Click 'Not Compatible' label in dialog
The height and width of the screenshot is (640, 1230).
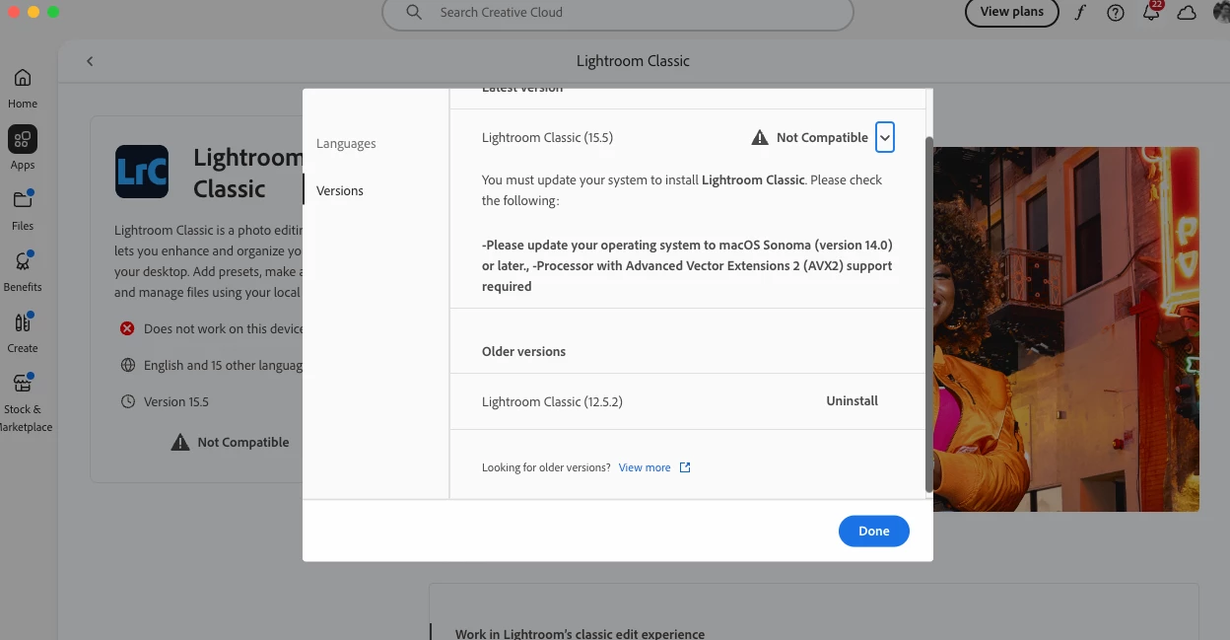[822, 137]
